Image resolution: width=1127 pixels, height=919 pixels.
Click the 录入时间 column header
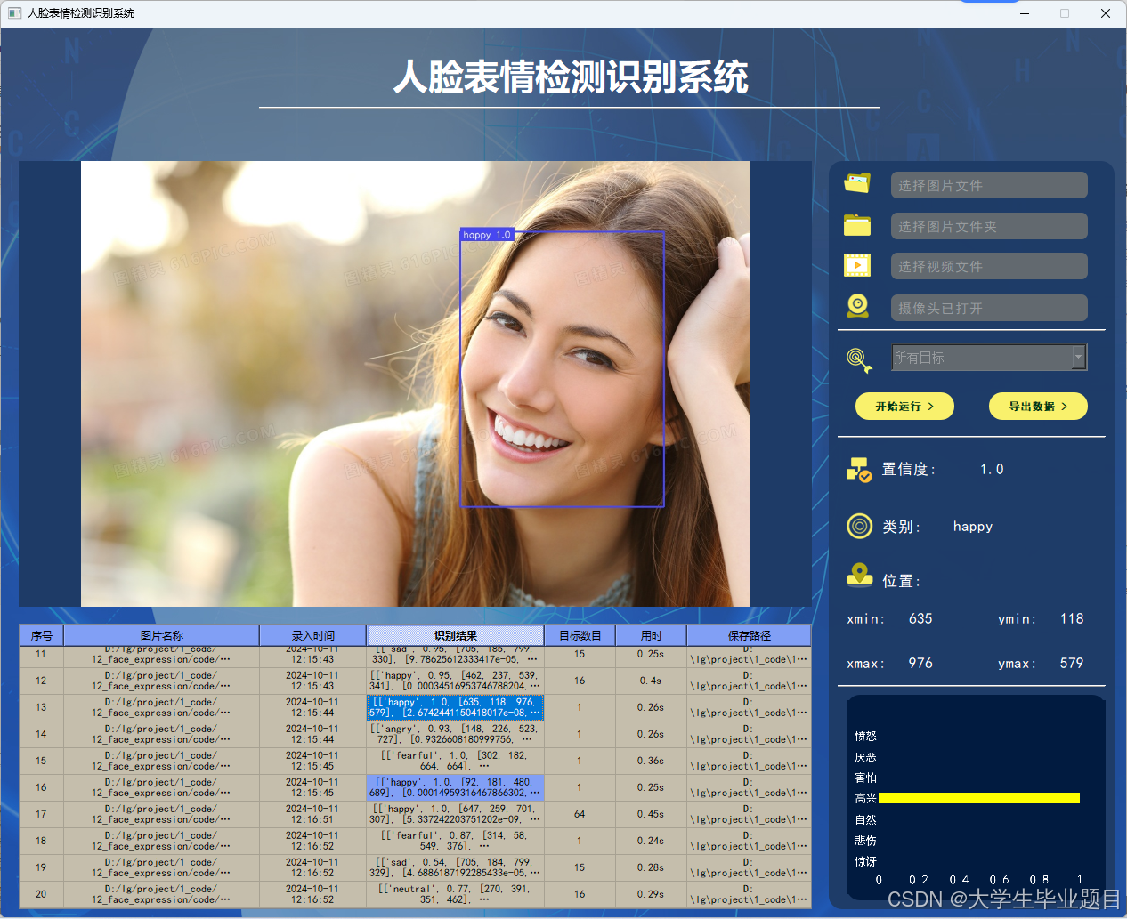point(312,635)
